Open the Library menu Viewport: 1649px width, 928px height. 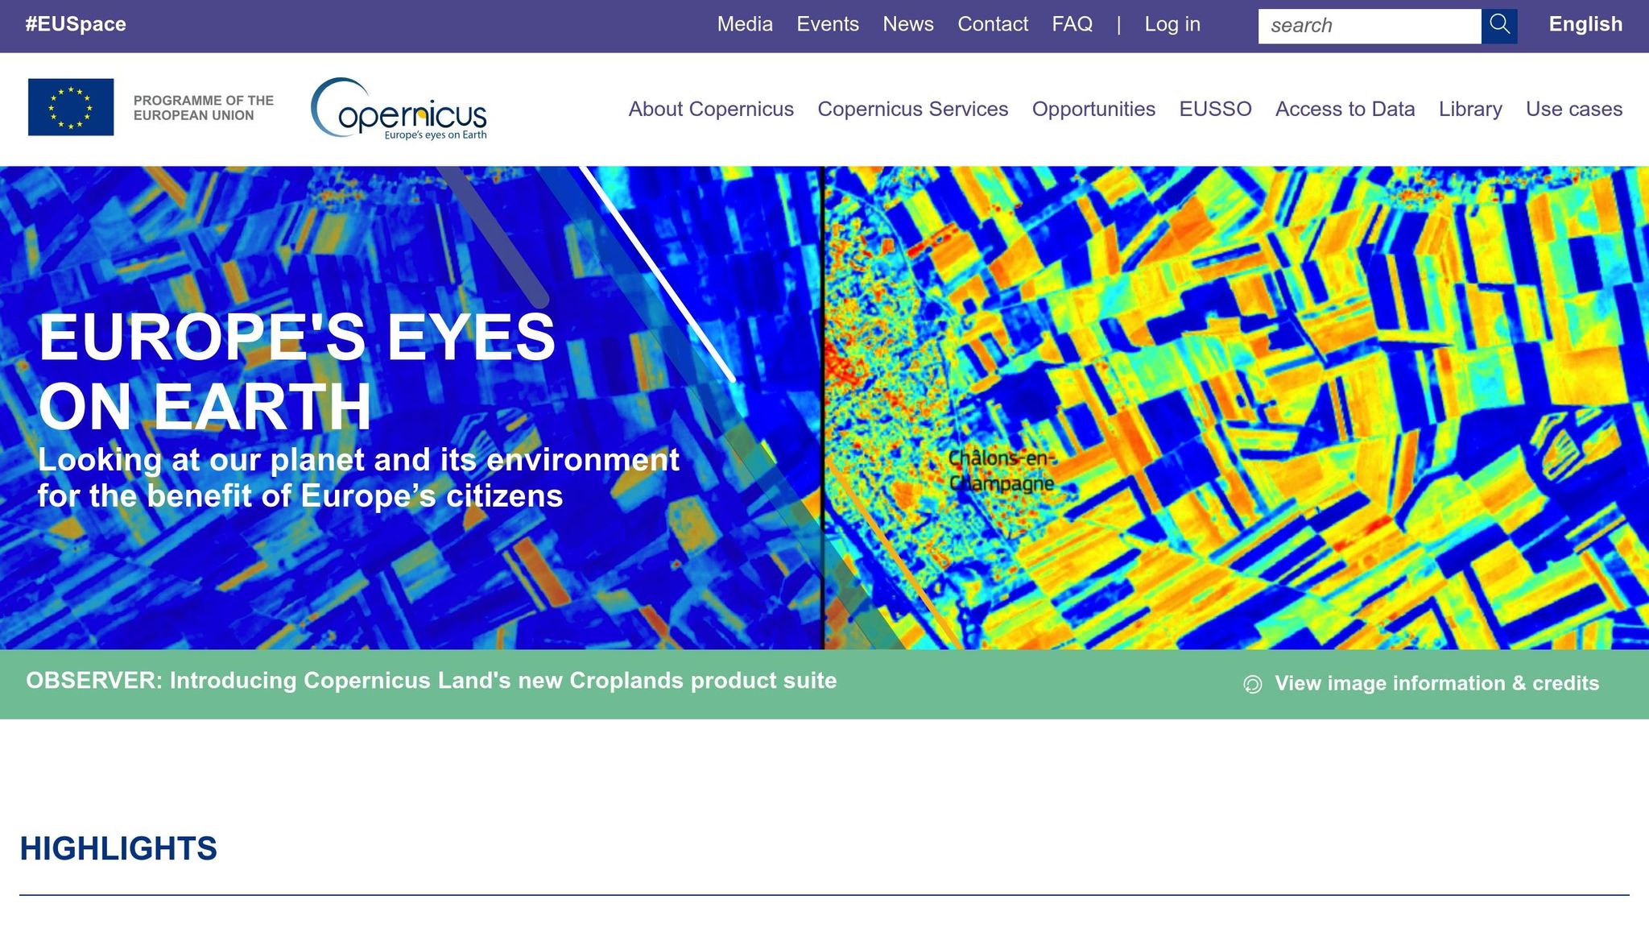click(1470, 109)
